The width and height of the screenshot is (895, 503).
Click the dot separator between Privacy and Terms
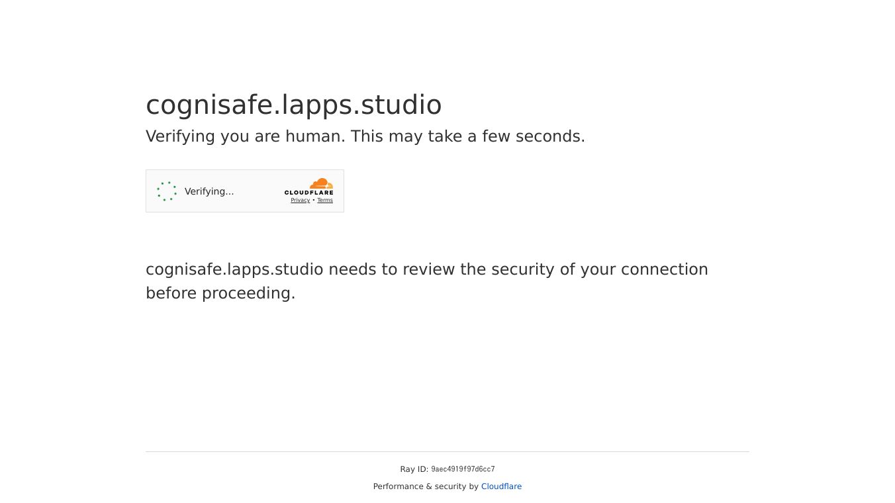(314, 200)
